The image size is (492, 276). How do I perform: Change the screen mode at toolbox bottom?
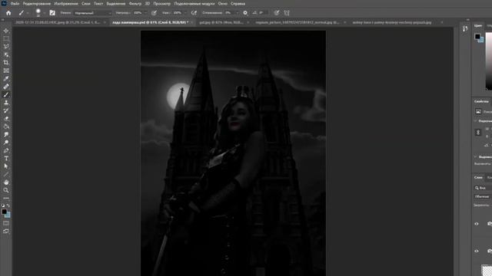pos(6,232)
